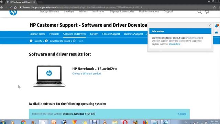This screenshot has width=220, height=124.
Task: Open Google Chrome from the taskbar
Action: click(x=23, y=122)
